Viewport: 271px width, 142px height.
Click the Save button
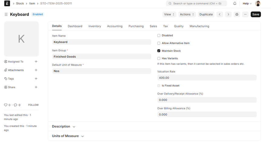point(256,14)
